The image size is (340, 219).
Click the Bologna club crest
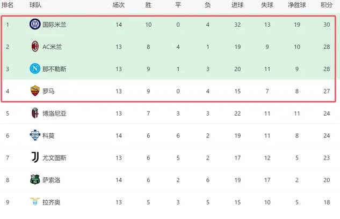tap(35, 113)
